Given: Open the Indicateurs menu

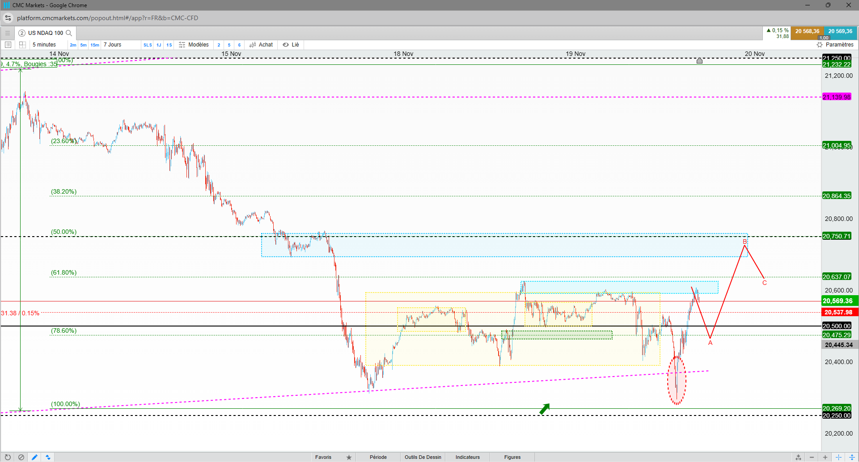Looking at the screenshot, I should tap(468, 457).
